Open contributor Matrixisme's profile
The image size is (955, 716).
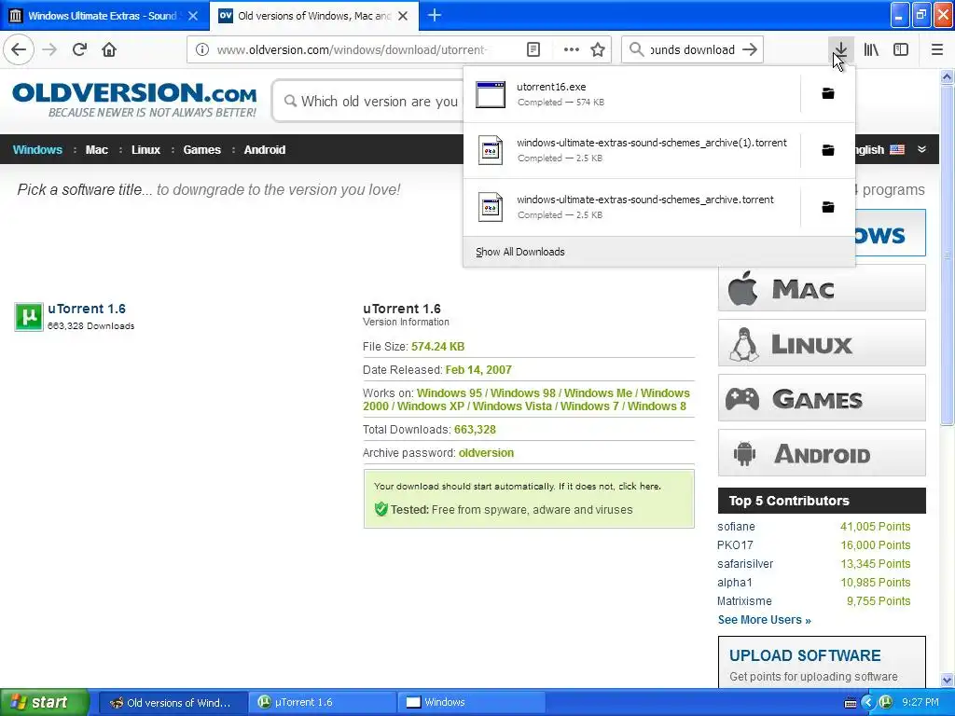[x=744, y=601]
